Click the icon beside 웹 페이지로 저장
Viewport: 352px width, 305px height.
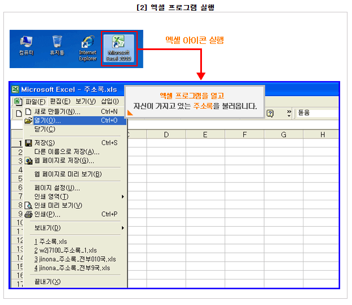(29, 161)
